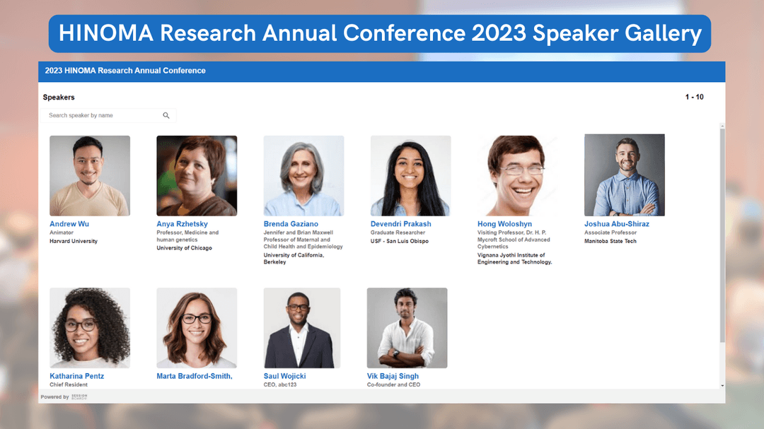This screenshot has width=764, height=429.
Task: Click Saul Wojicki's photo
Action: pos(303,327)
